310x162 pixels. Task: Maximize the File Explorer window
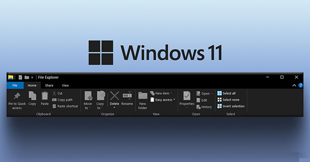282,77
